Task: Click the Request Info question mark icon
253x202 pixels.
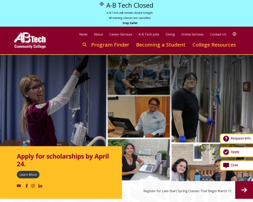Action: [226, 138]
